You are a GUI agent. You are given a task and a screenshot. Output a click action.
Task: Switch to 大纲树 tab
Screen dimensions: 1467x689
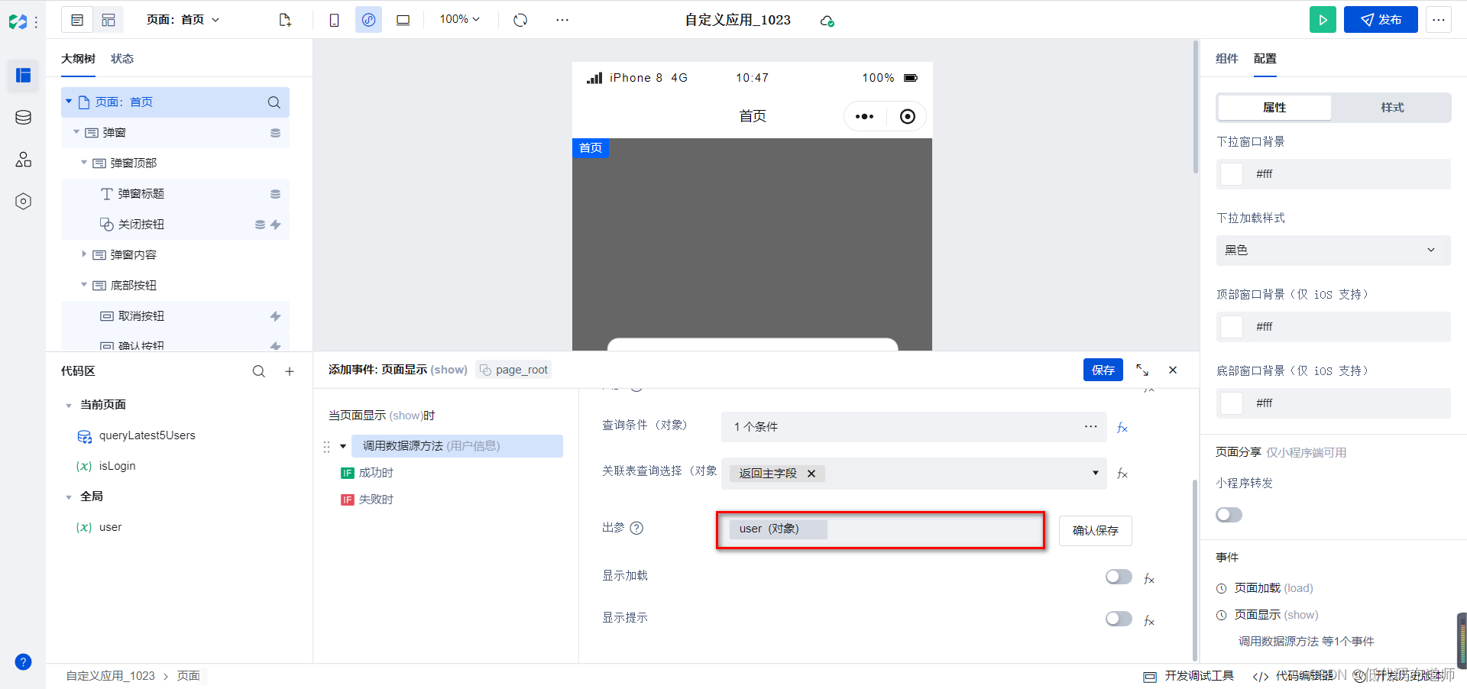pos(78,59)
